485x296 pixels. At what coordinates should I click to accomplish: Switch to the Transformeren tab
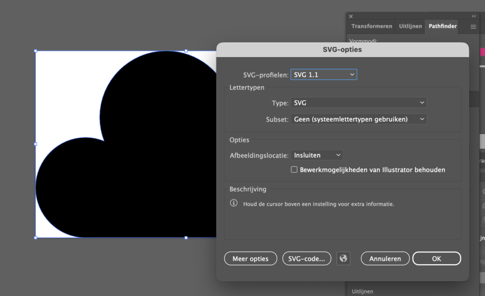(x=371, y=26)
